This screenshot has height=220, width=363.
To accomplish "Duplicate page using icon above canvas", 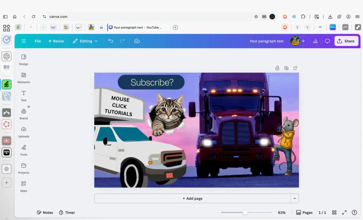I will coord(286,68).
